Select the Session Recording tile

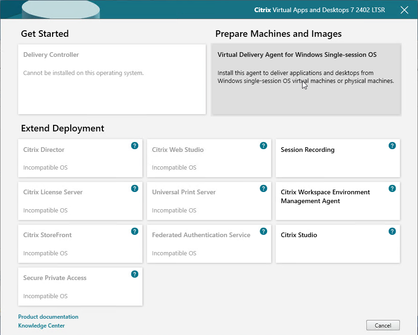(338, 158)
